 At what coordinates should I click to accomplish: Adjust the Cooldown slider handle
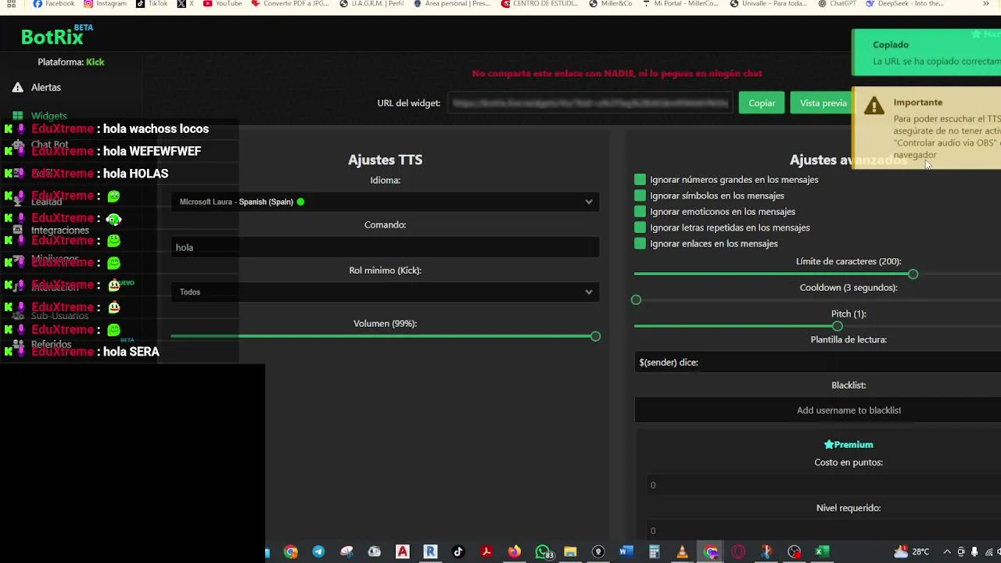(x=636, y=300)
